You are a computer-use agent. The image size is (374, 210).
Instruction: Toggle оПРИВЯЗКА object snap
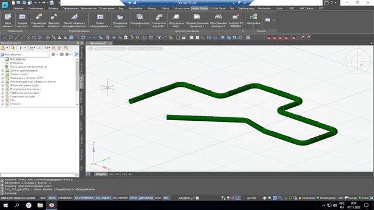pyautogui.click(x=65, y=198)
